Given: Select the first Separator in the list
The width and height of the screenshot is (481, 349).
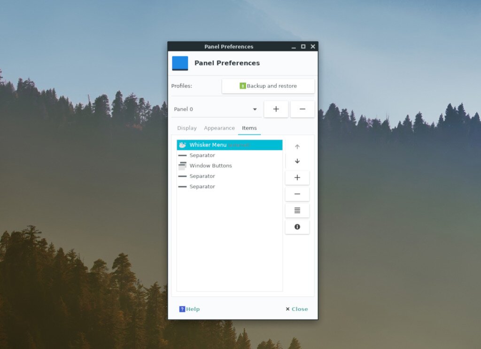Looking at the screenshot, I should click(202, 155).
